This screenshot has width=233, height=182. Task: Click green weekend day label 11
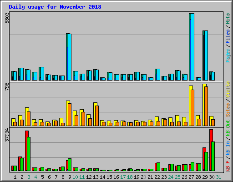pos(82,177)
